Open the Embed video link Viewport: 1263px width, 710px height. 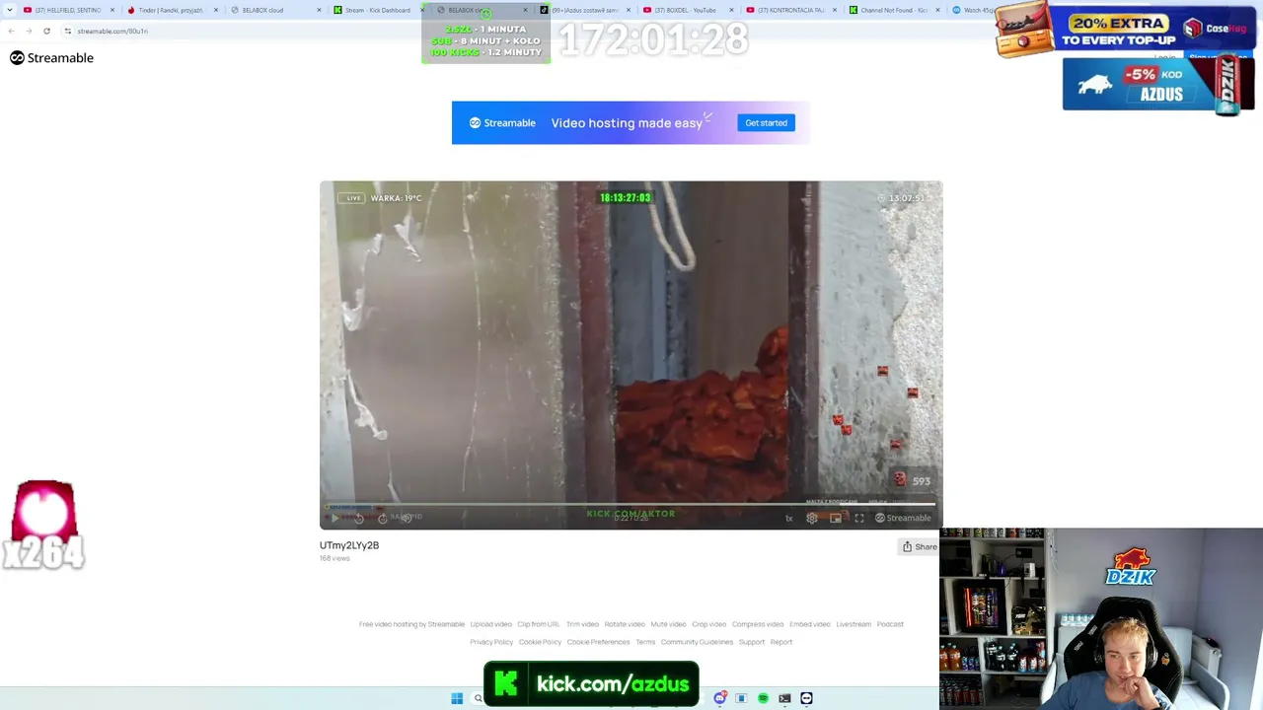coord(810,624)
